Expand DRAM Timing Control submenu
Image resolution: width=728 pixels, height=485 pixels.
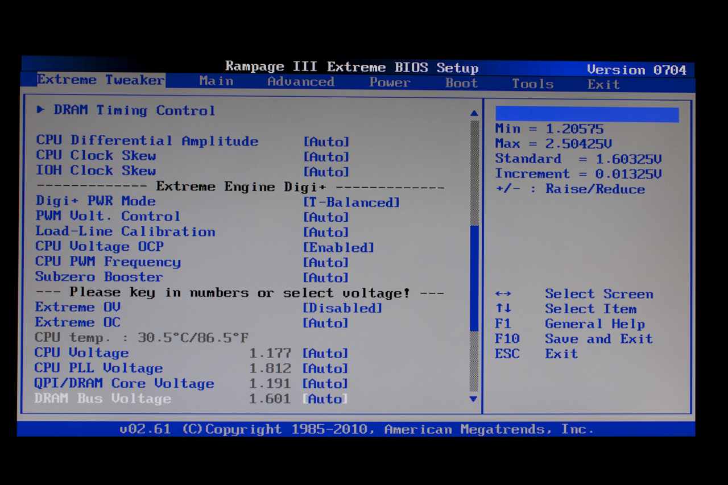coord(126,110)
